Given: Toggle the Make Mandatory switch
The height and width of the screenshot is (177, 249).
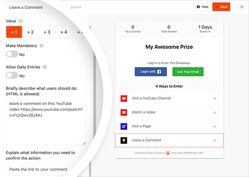Looking at the screenshot, I should tap(12, 54).
